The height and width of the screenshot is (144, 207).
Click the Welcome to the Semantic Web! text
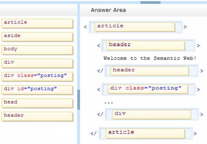(150, 58)
